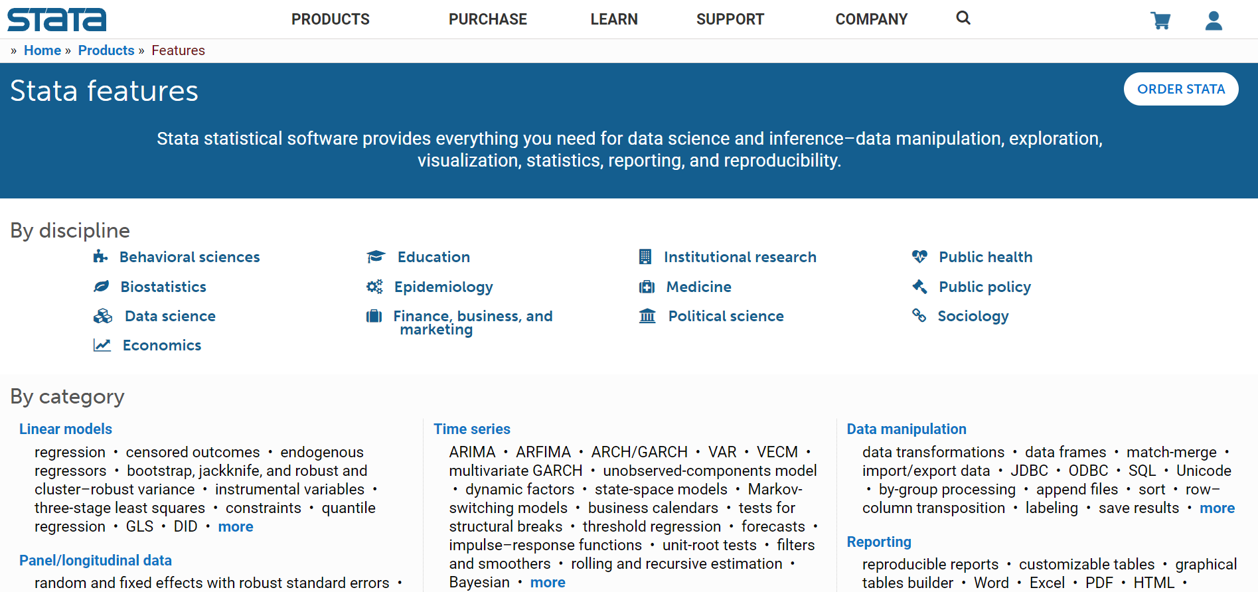Image resolution: width=1258 pixels, height=592 pixels.
Task: Click the Economics chart icon
Action: 102,345
